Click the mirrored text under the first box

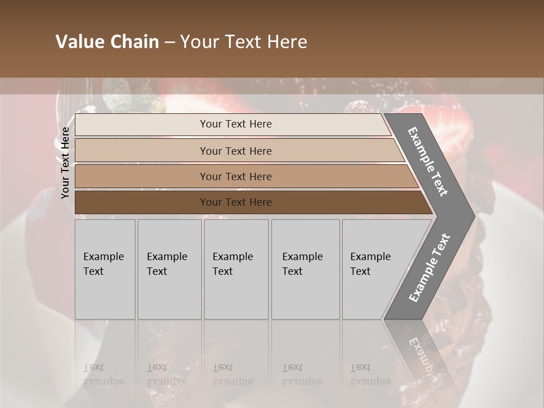coord(103,375)
